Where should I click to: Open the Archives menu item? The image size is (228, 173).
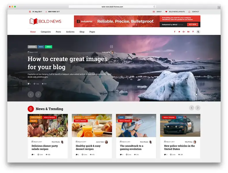(x=70, y=32)
